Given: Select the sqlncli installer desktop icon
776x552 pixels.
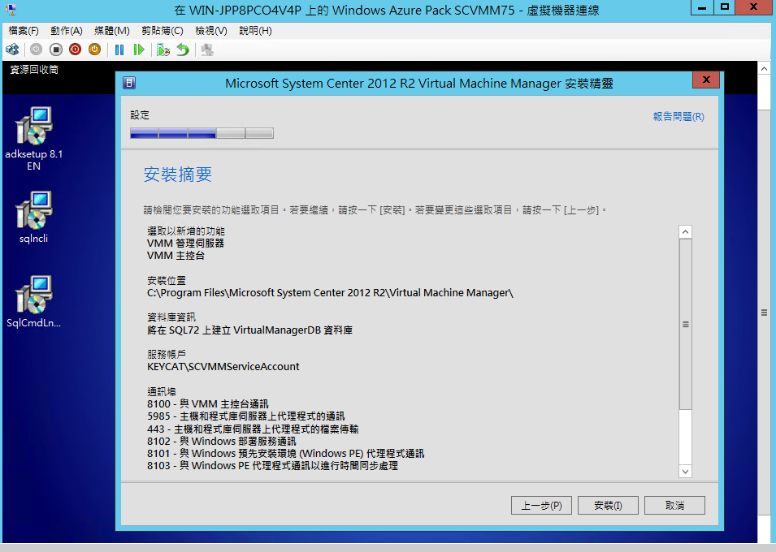Looking at the screenshot, I should point(33,217).
